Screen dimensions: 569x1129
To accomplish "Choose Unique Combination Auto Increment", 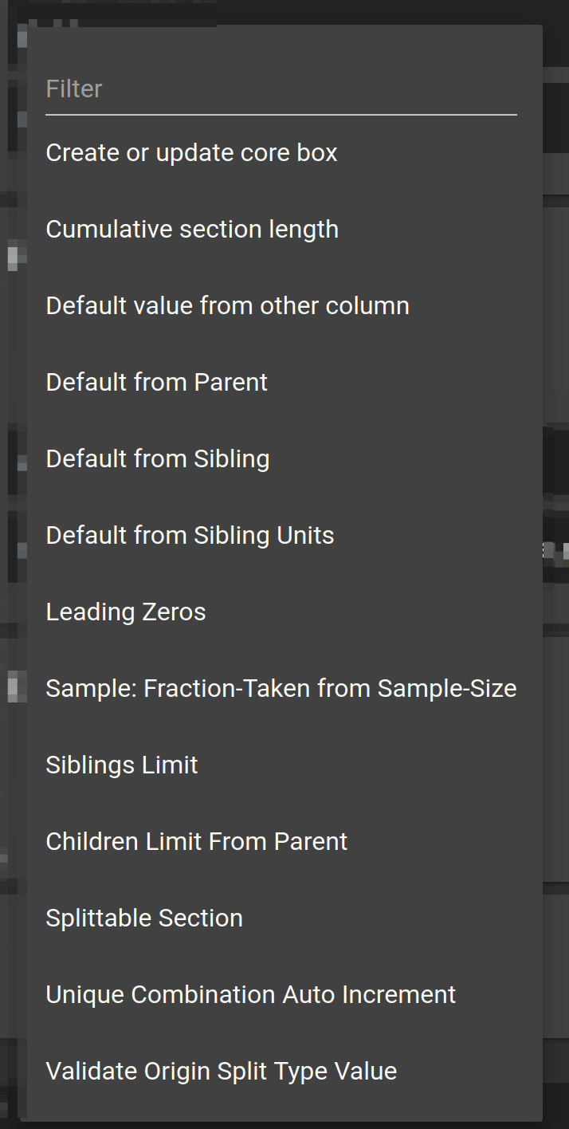I will click(x=251, y=994).
